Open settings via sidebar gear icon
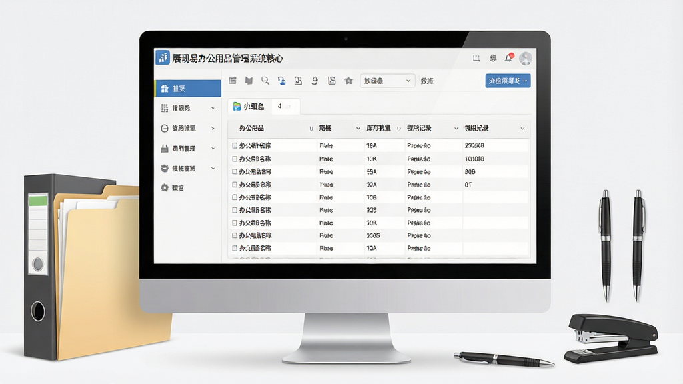Screen dimensions: 683x384 (165, 187)
